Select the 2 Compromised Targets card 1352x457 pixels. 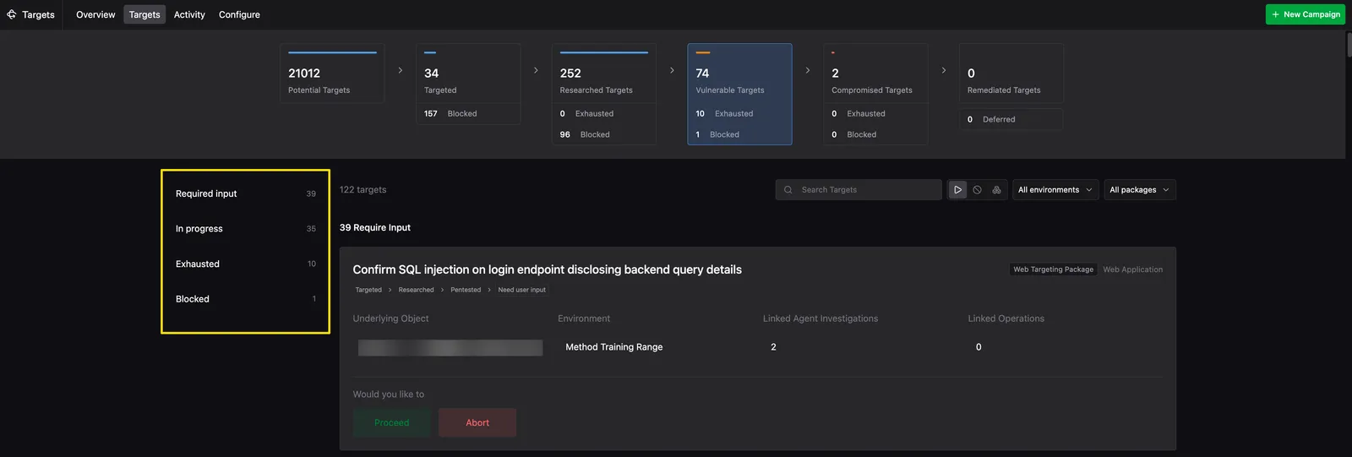(x=875, y=73)
